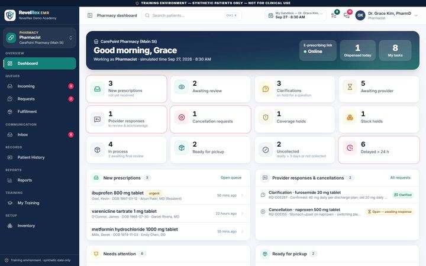Open the varenicline tartrate row chevron arrow

tap(242, 213)
